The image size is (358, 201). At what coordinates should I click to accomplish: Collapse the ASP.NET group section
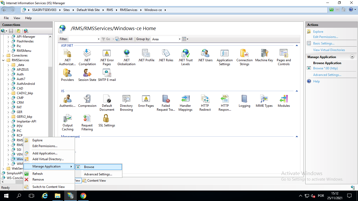[297, 46]
